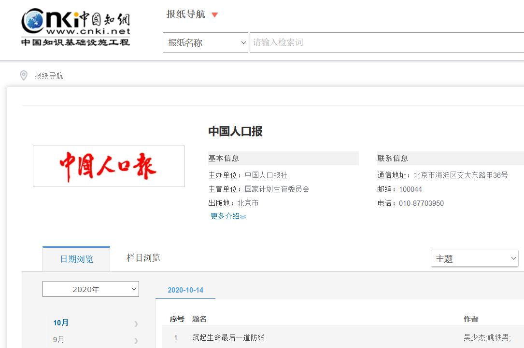This screenshot has width=524, height=348.
Task: Switch to the 日期浏览 tab
Action: click(x=76, y=259)
